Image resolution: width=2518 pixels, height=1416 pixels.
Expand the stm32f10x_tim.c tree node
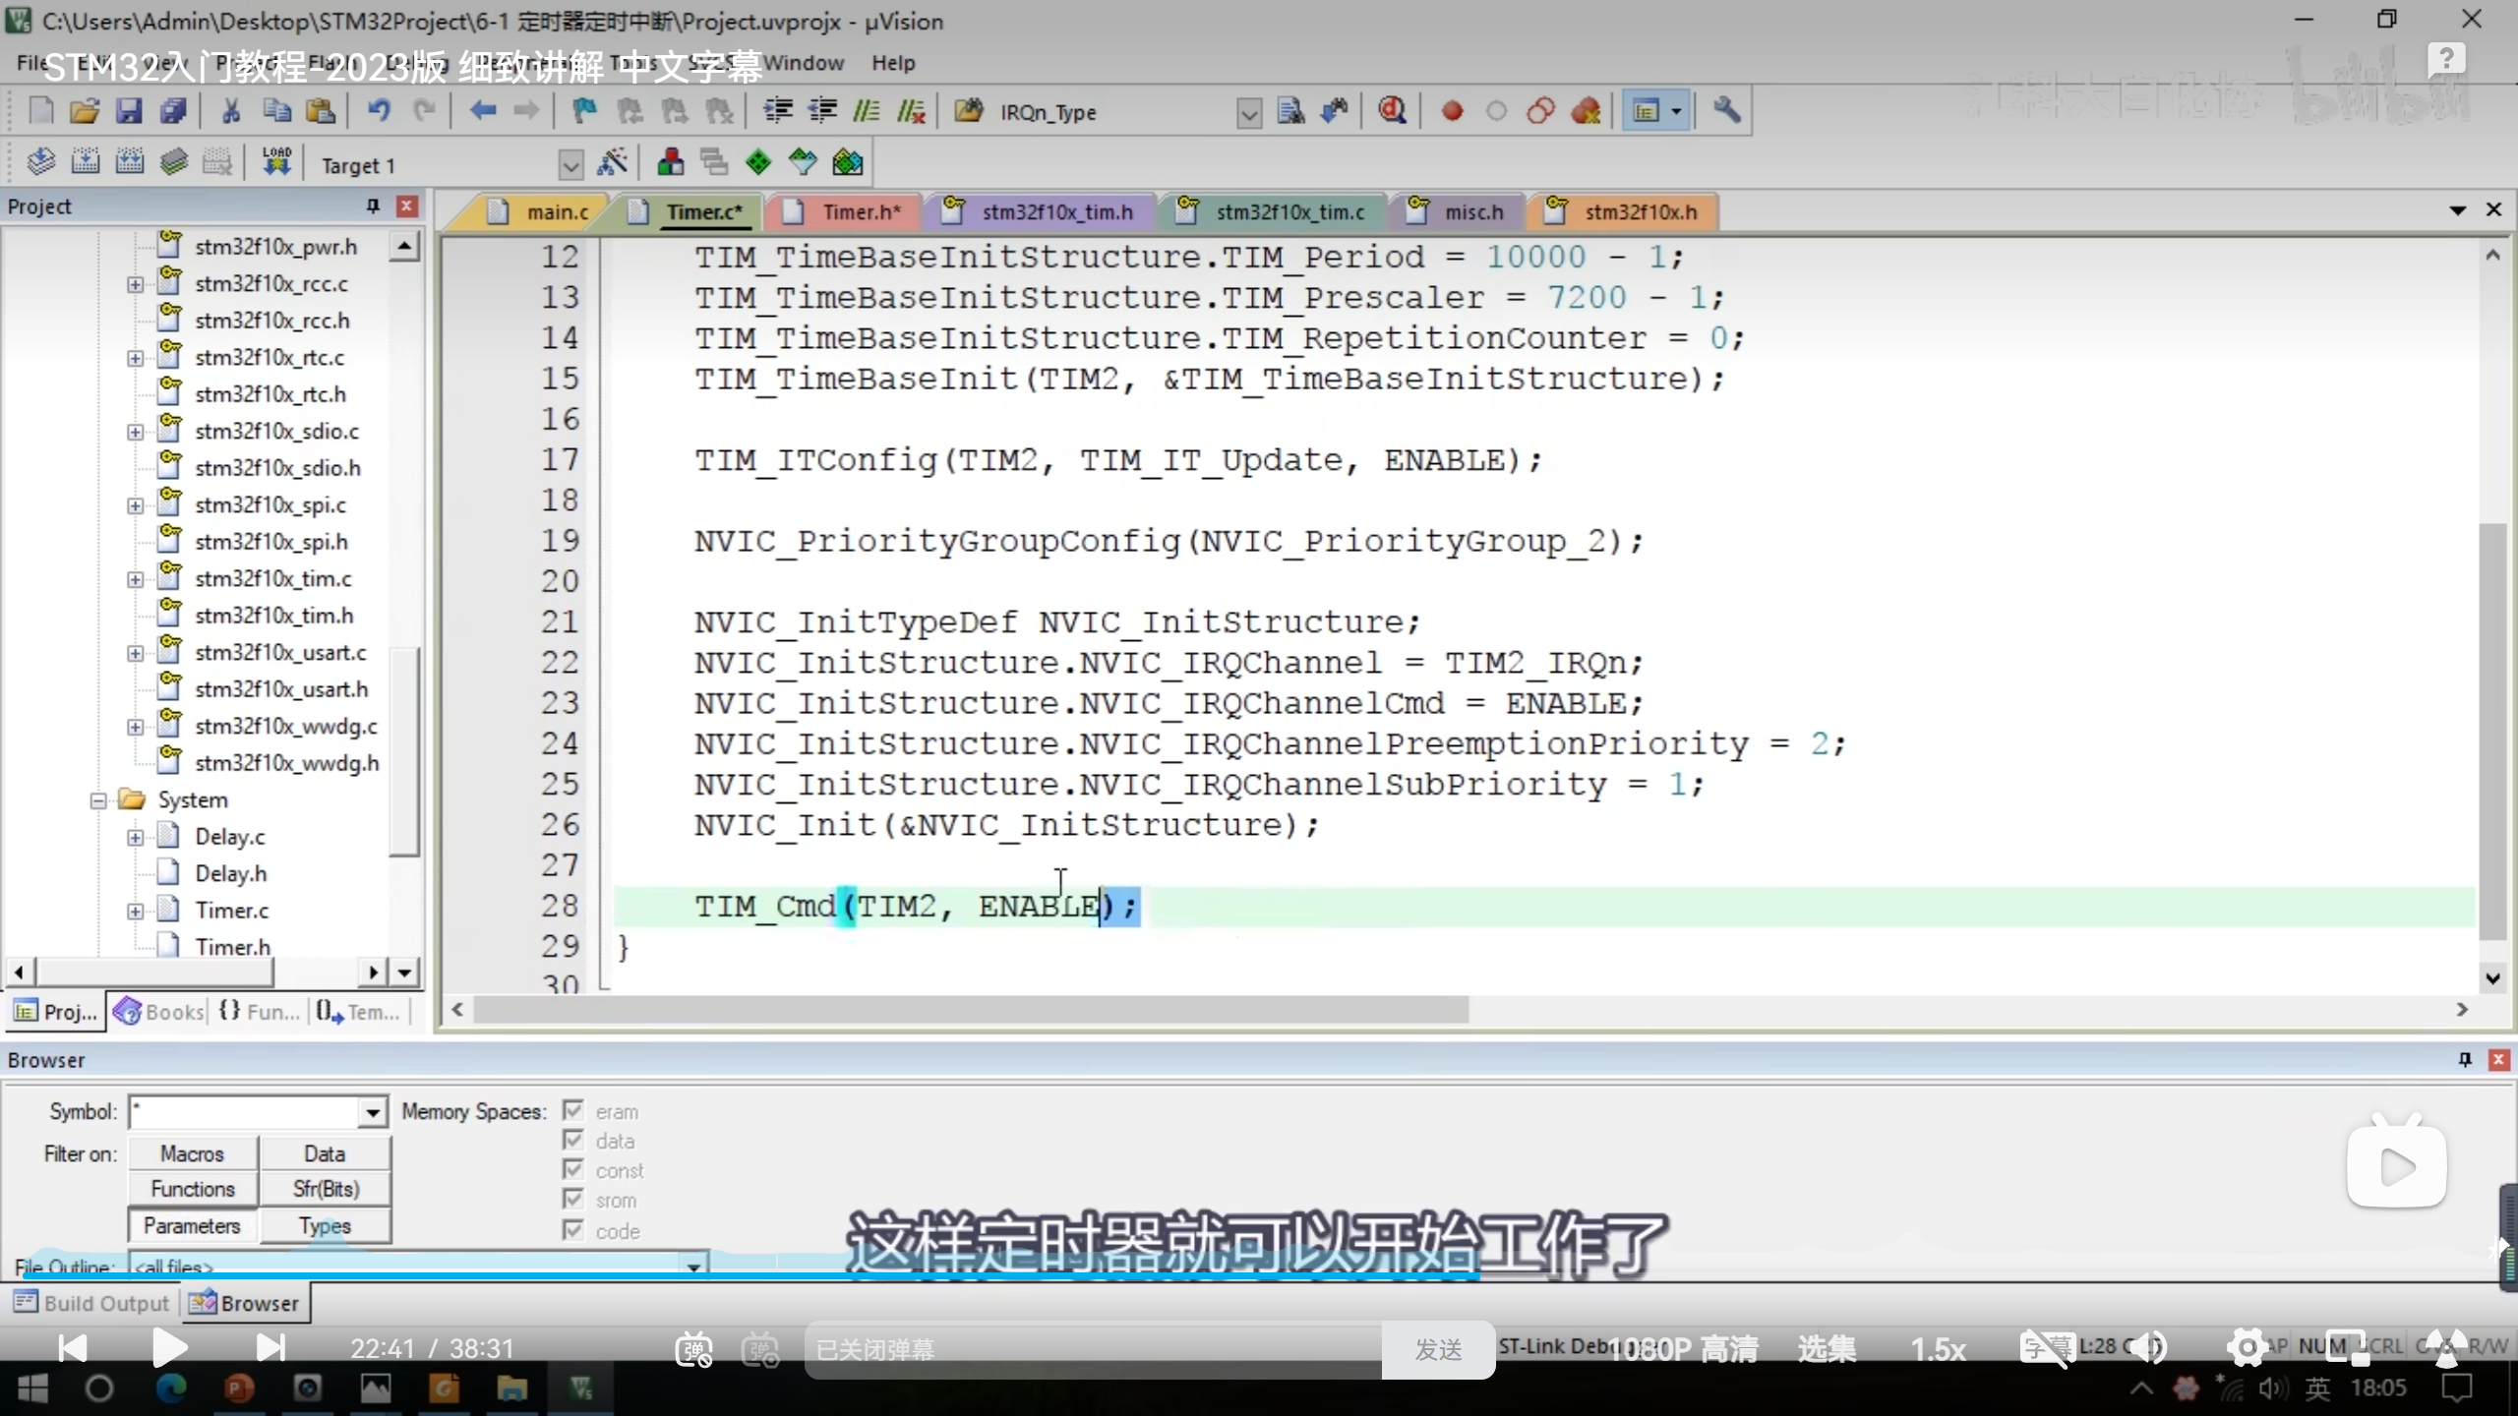pyautogui.click(x=135, y=579)
